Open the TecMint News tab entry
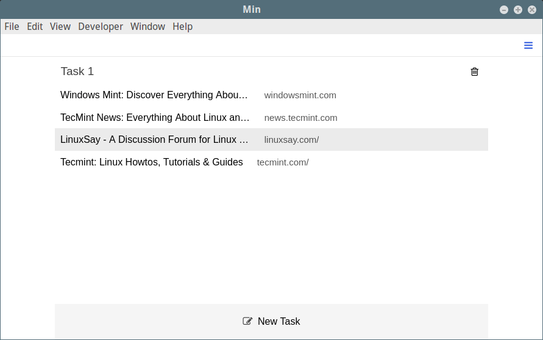Viewport: 543px width, 340px height. tap(272, 117)
